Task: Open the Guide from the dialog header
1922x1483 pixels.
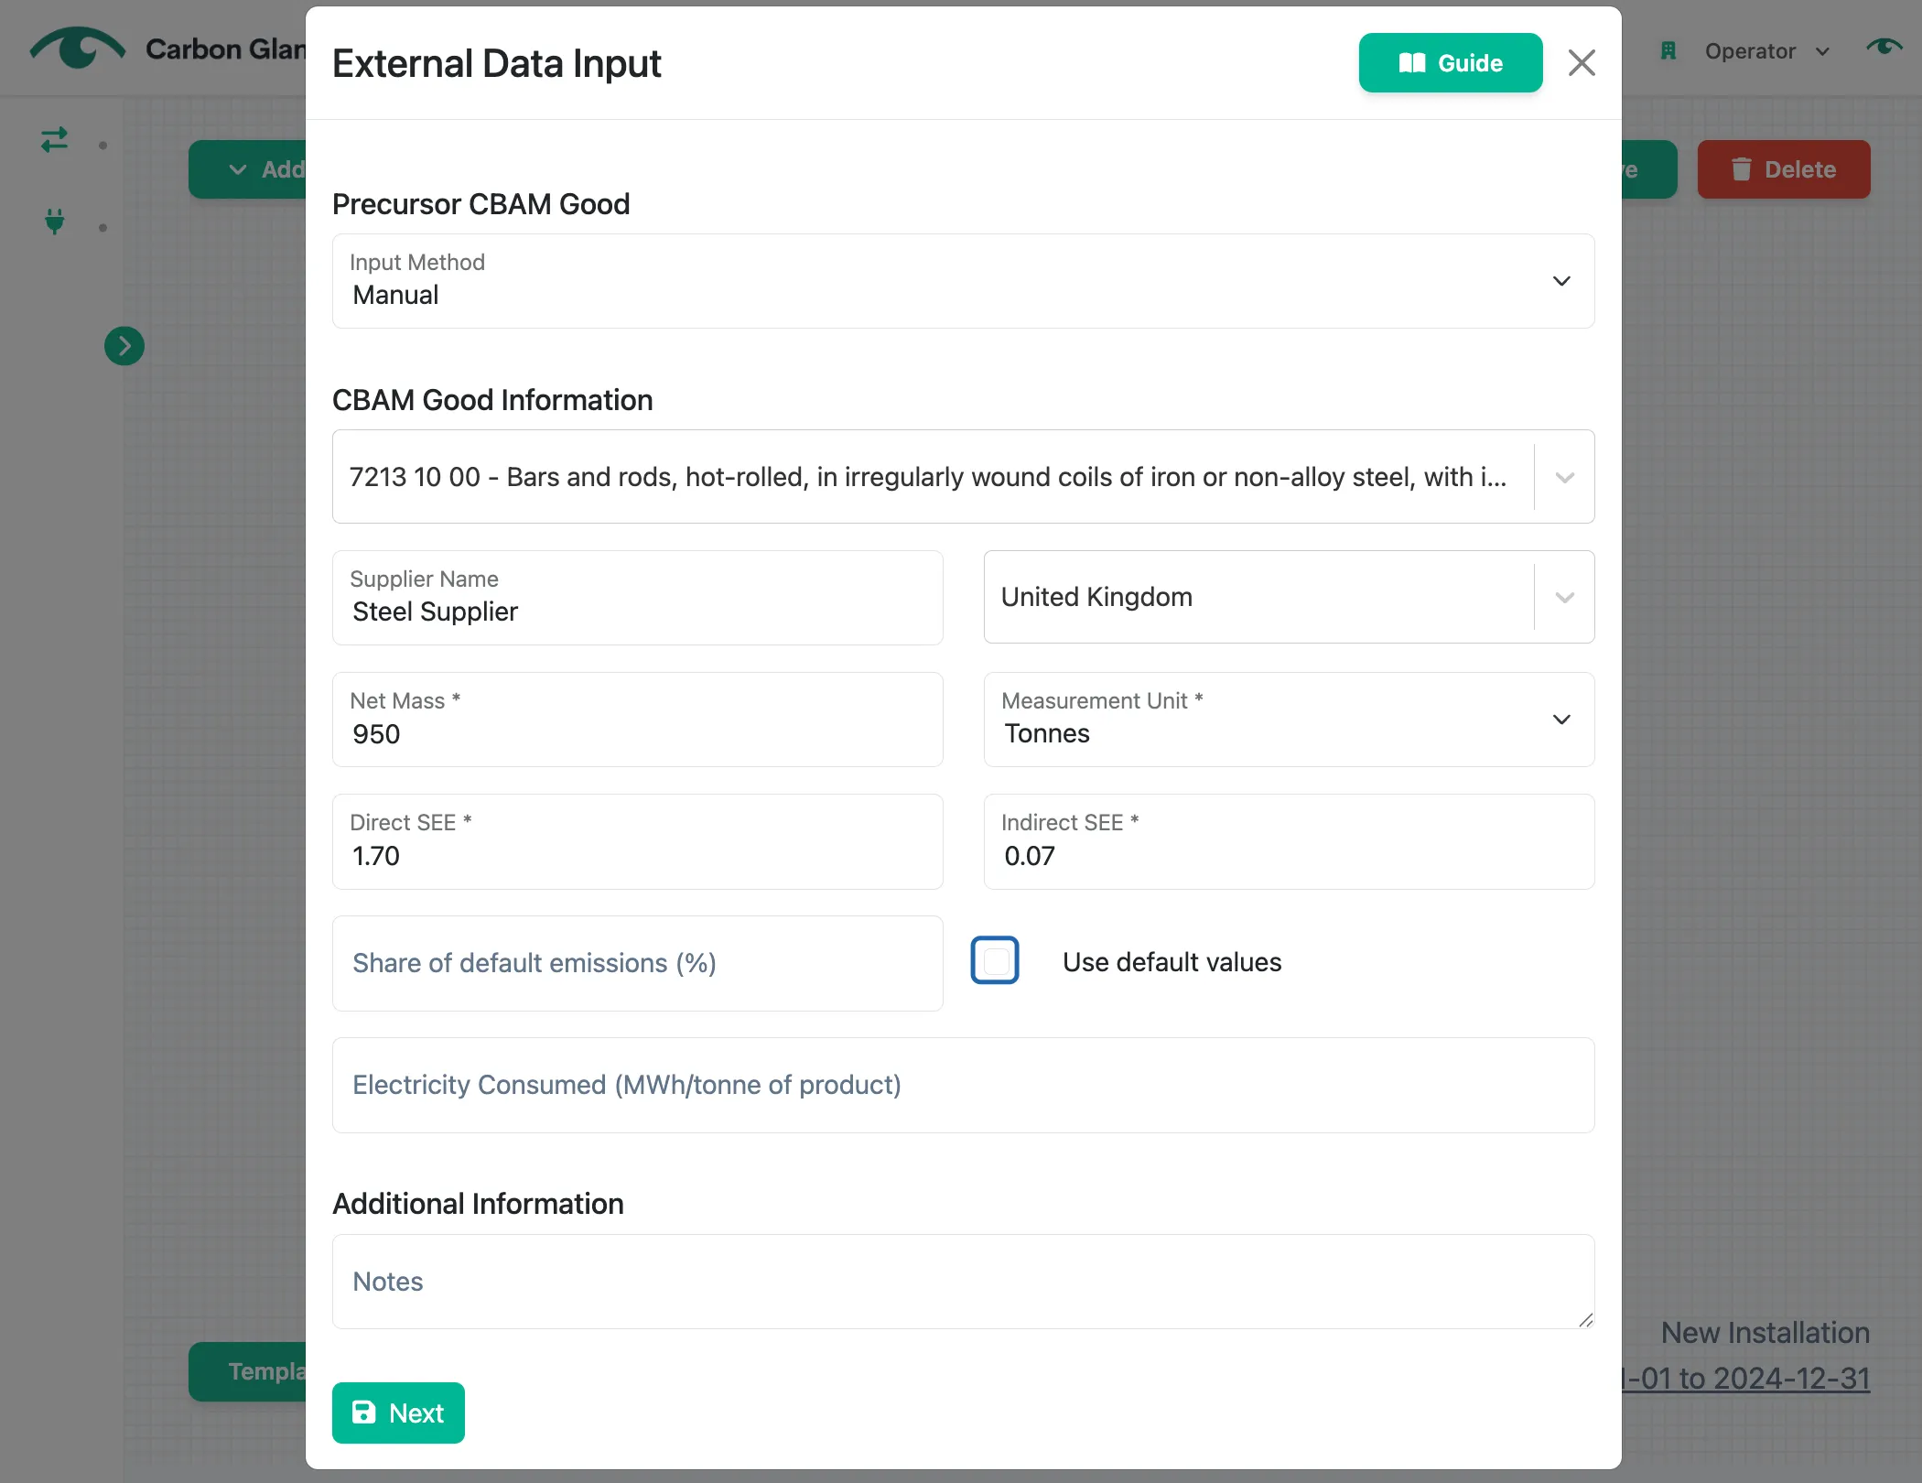Action: (x=1450, y=63)
